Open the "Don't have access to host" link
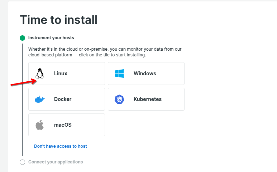The width and height of the screenshot is (277, 172). [x=60, y=146]
